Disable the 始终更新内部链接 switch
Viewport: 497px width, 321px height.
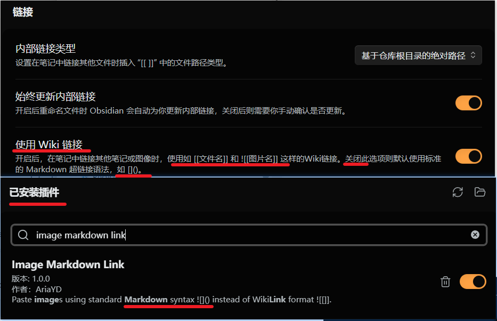468,103
